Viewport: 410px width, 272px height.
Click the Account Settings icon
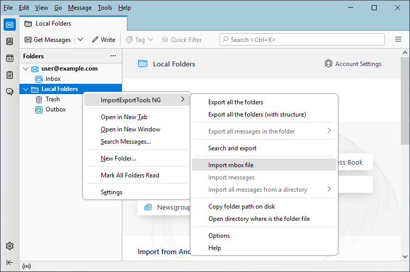click(x=329, y=63)
